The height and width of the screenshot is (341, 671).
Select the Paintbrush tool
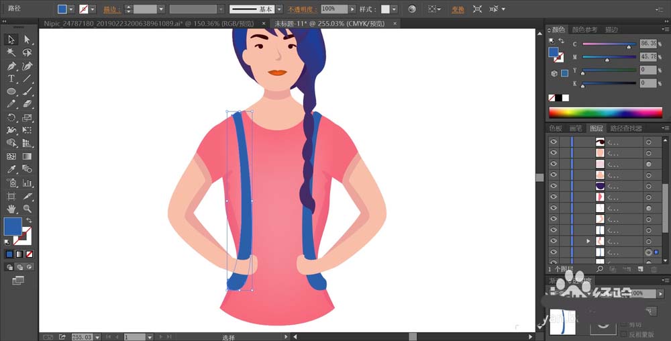point(27,91)
